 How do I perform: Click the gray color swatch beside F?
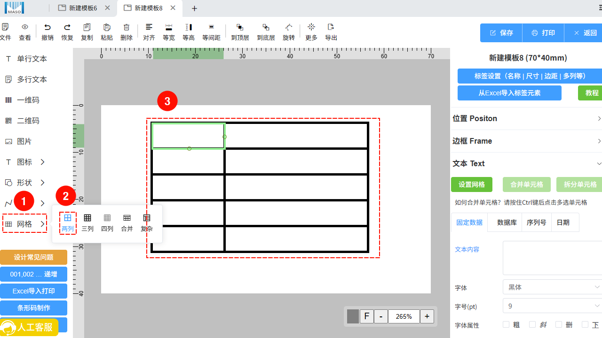pos(353,316)
